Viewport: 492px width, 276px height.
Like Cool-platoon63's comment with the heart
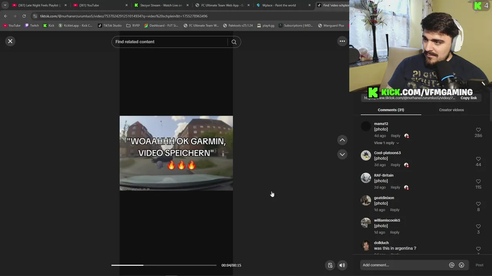click(x=478, y=159)
